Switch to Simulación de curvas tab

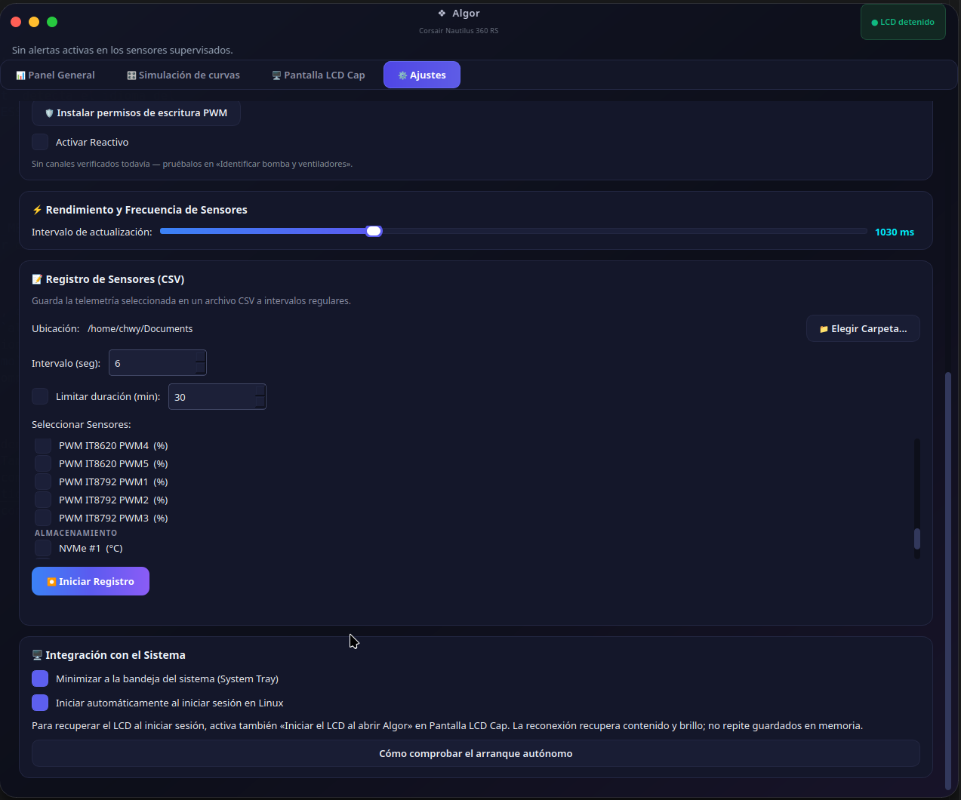[x=183, y=75]
